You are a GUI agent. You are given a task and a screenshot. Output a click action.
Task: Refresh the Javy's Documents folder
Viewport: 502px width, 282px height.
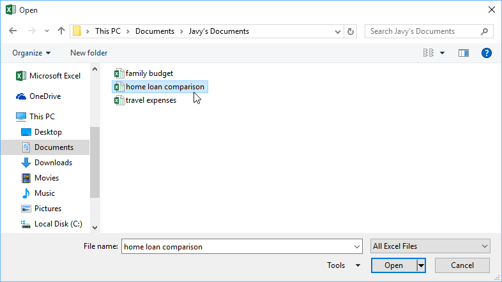pyautogui.click(x=350, y=31)
